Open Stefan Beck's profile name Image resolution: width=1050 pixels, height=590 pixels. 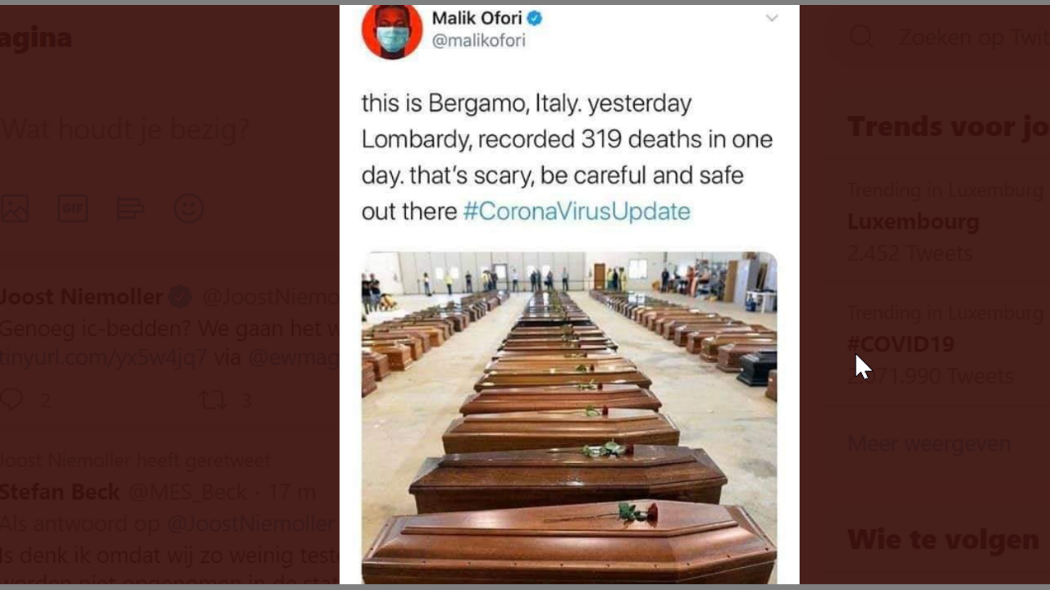(59, 492)
